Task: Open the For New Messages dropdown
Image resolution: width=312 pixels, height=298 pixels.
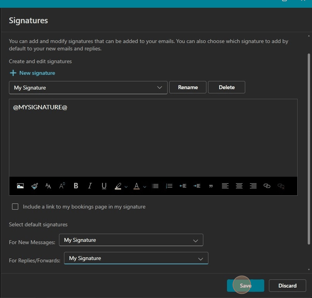Action: [131, 240]
